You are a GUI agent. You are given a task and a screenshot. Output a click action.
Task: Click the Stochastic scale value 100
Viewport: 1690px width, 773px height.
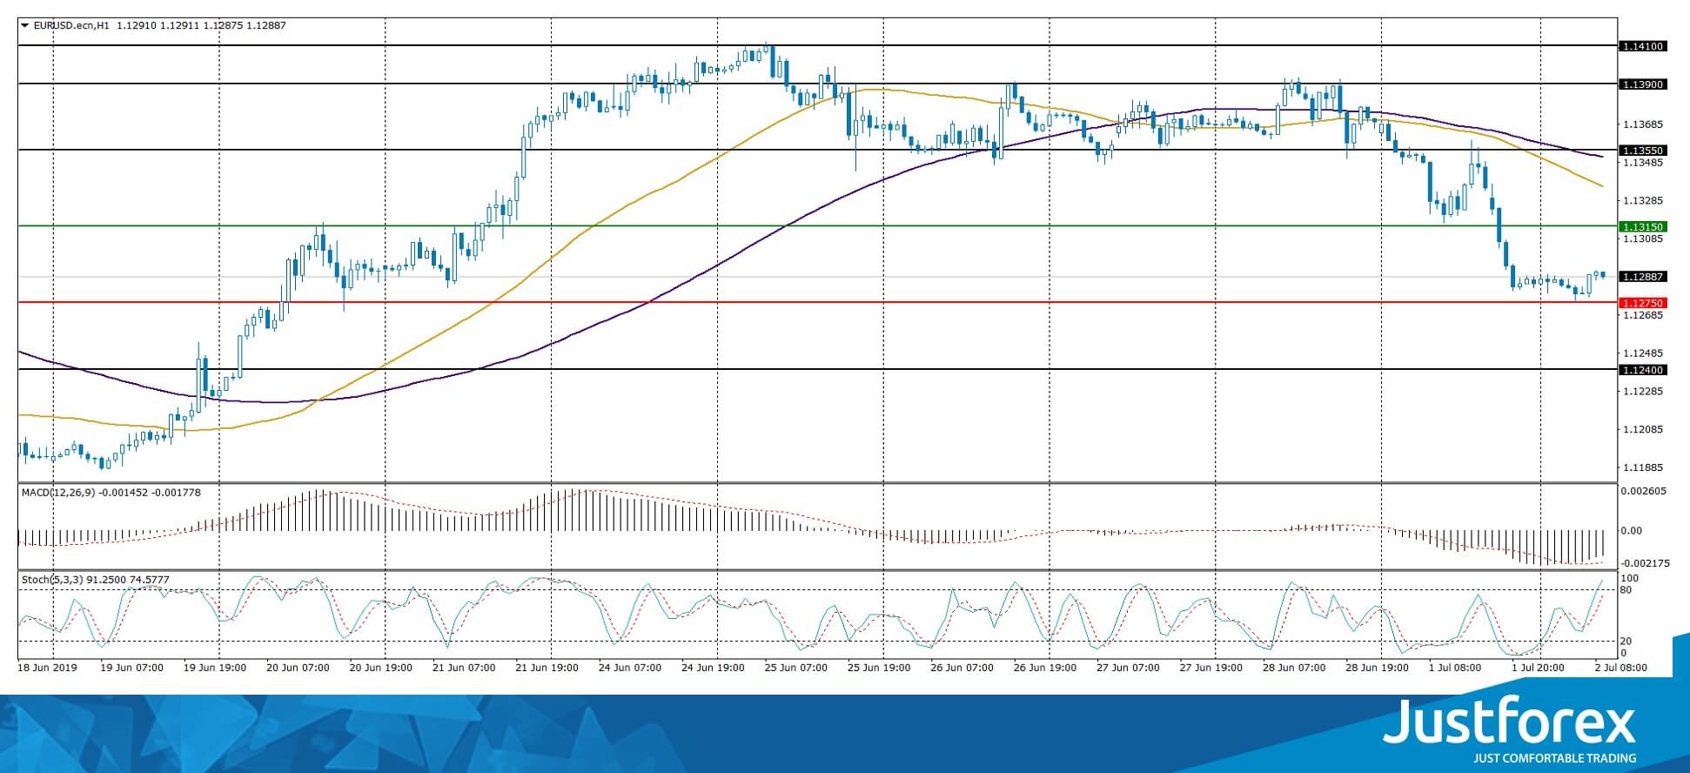point(1630,578)
